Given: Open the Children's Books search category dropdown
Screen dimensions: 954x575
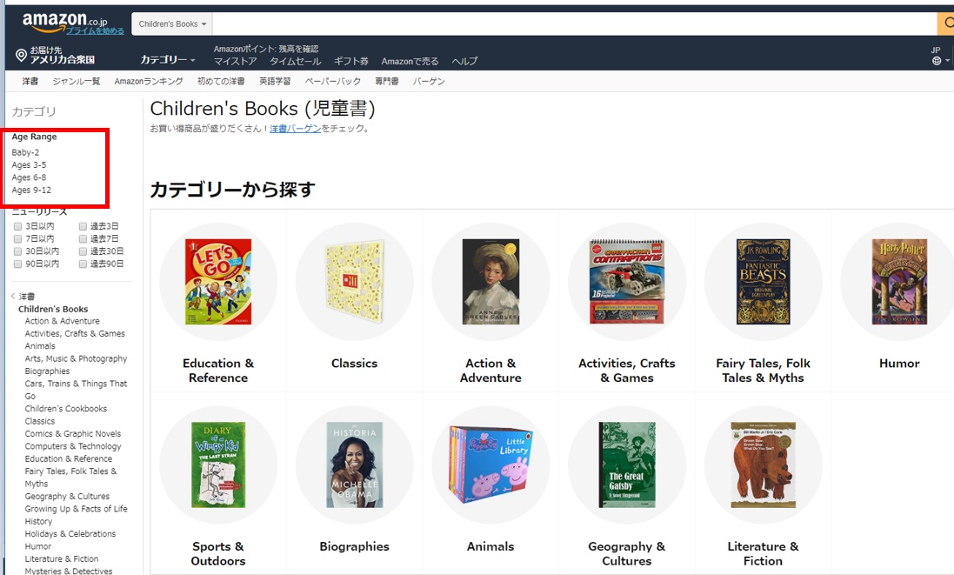Looking at the screenshot, I should click(x=172, y=23).
